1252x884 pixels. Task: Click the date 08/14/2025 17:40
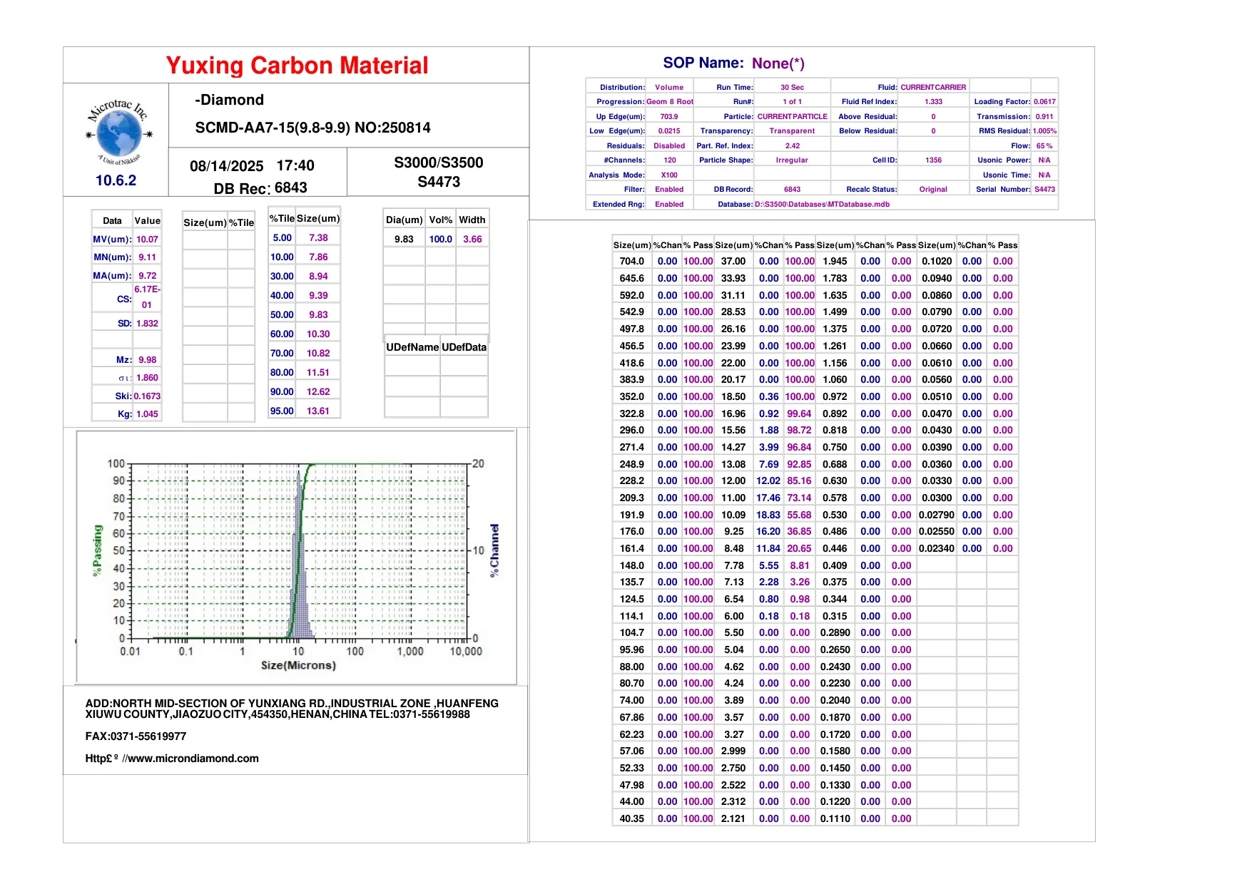pyautogui.click(x=252, y=166)
